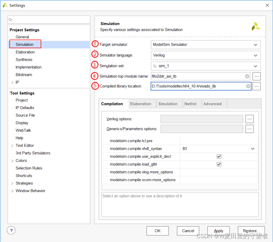Switch to the Simulation tab

coord(168,104)
